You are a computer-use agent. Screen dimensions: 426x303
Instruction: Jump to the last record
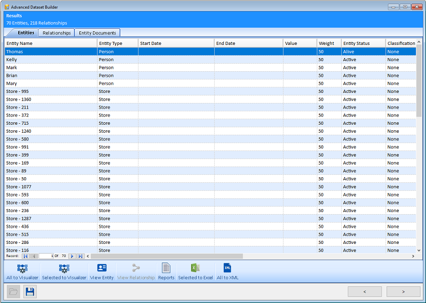(x=80, y=256)
